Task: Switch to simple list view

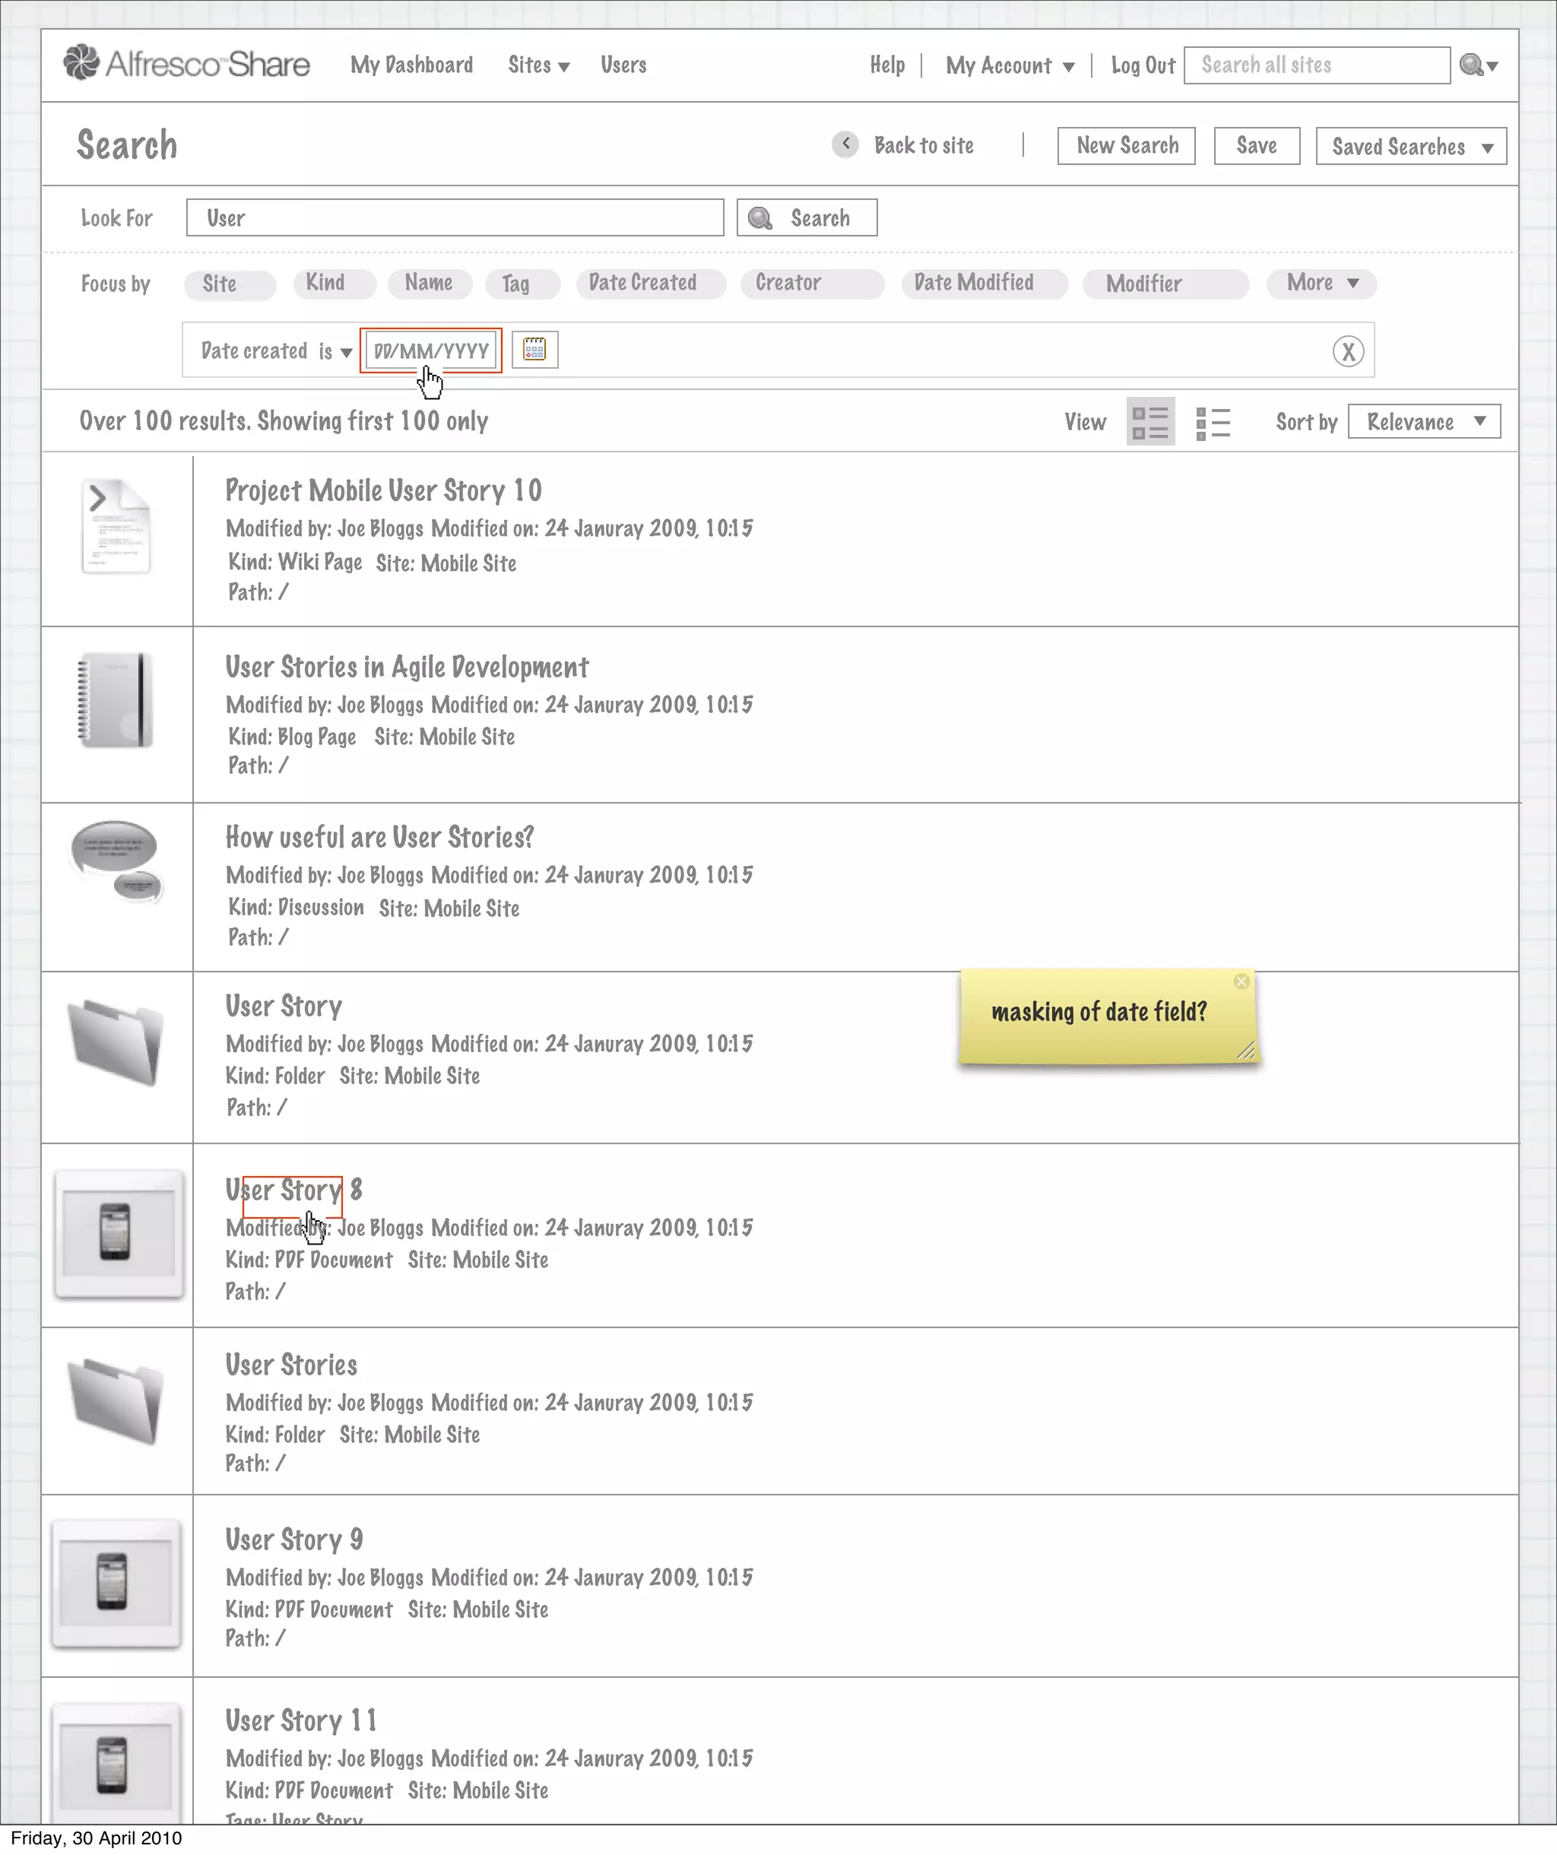Action: coord(1213,422)
